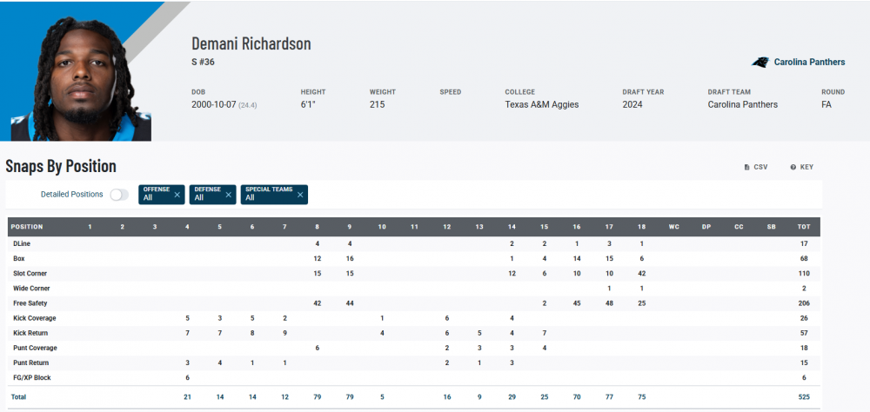Image resolution: width=870 pixels, height=412 pixels.
Task: Expand the Special Teams filter dropdown
Action: [268, 195]
